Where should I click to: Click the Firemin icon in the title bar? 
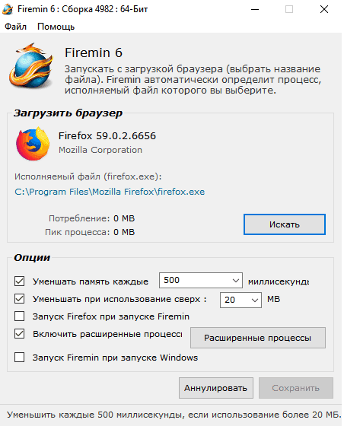[8, 9]
